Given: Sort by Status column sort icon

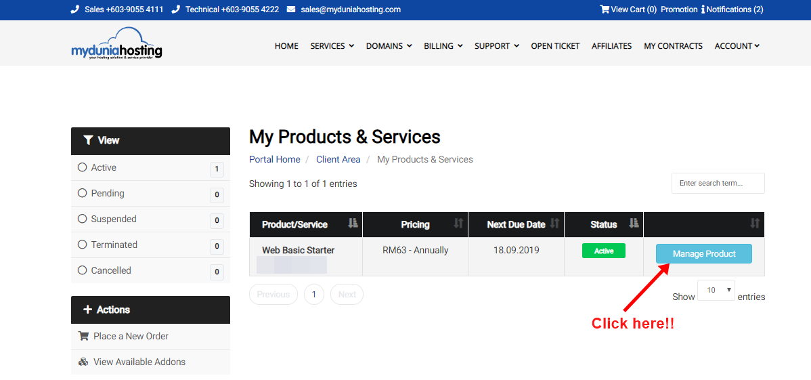Looking at the screenshot, I should (634, 224).
